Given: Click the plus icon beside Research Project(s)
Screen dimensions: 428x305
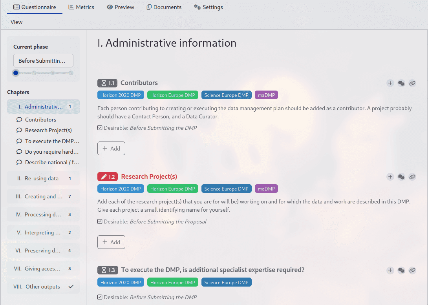Looking at the screenshot, I should pos(390,177).
